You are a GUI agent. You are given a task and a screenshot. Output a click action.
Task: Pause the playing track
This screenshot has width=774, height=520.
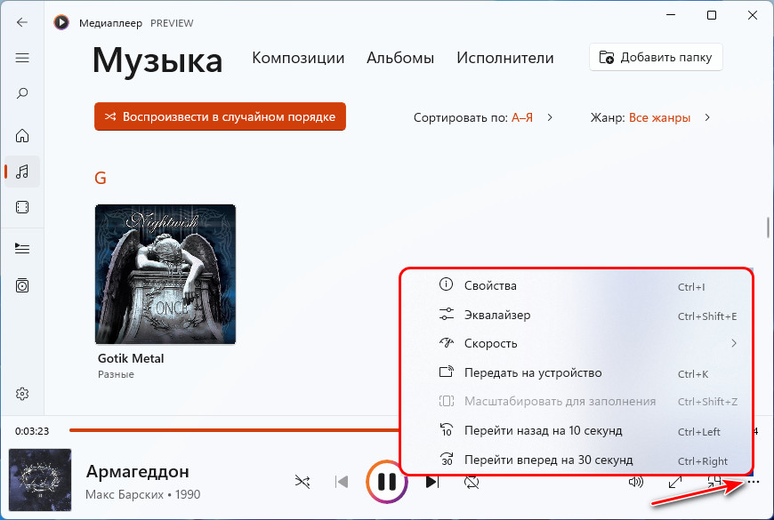387,482
